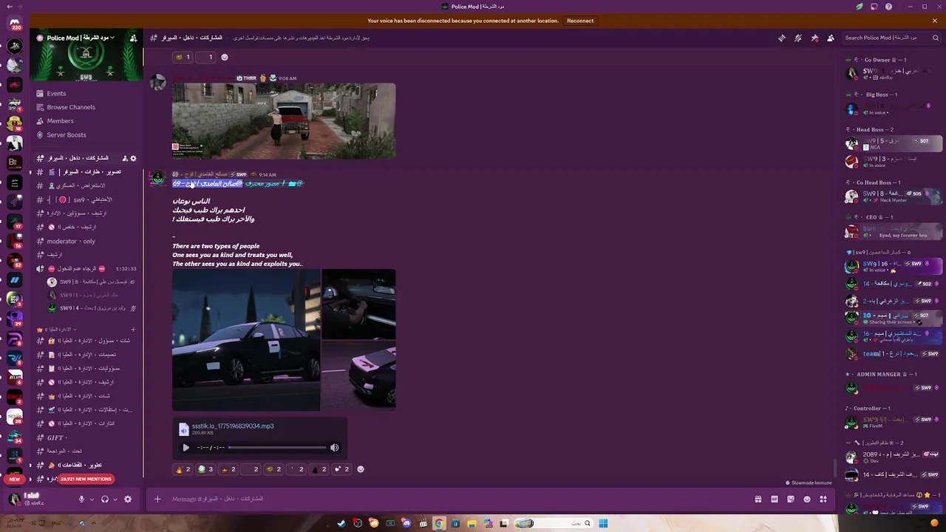
Task: Click create invite icon on selected channel
Action: click(x=124, y=158)
